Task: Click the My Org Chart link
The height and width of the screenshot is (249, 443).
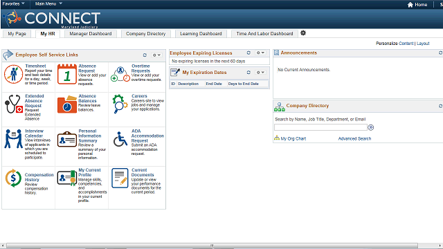Action: point(293,138)
